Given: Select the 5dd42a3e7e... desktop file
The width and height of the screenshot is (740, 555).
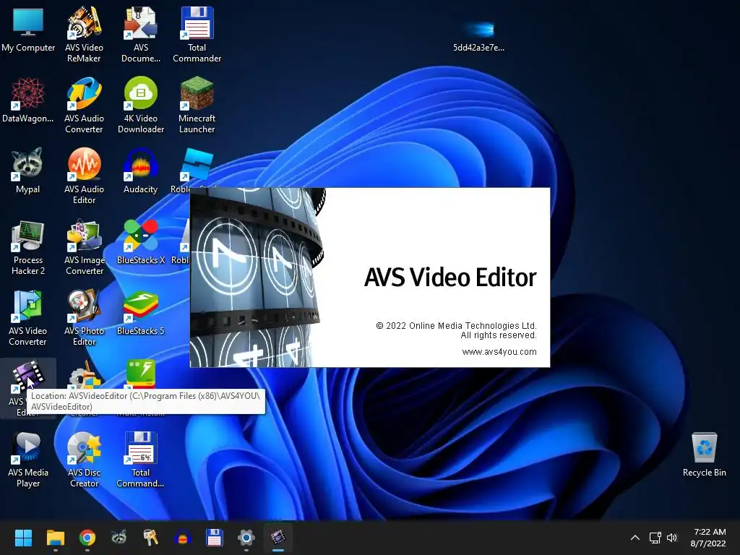Looking at the screenshot, I should [x=478, y=36].
